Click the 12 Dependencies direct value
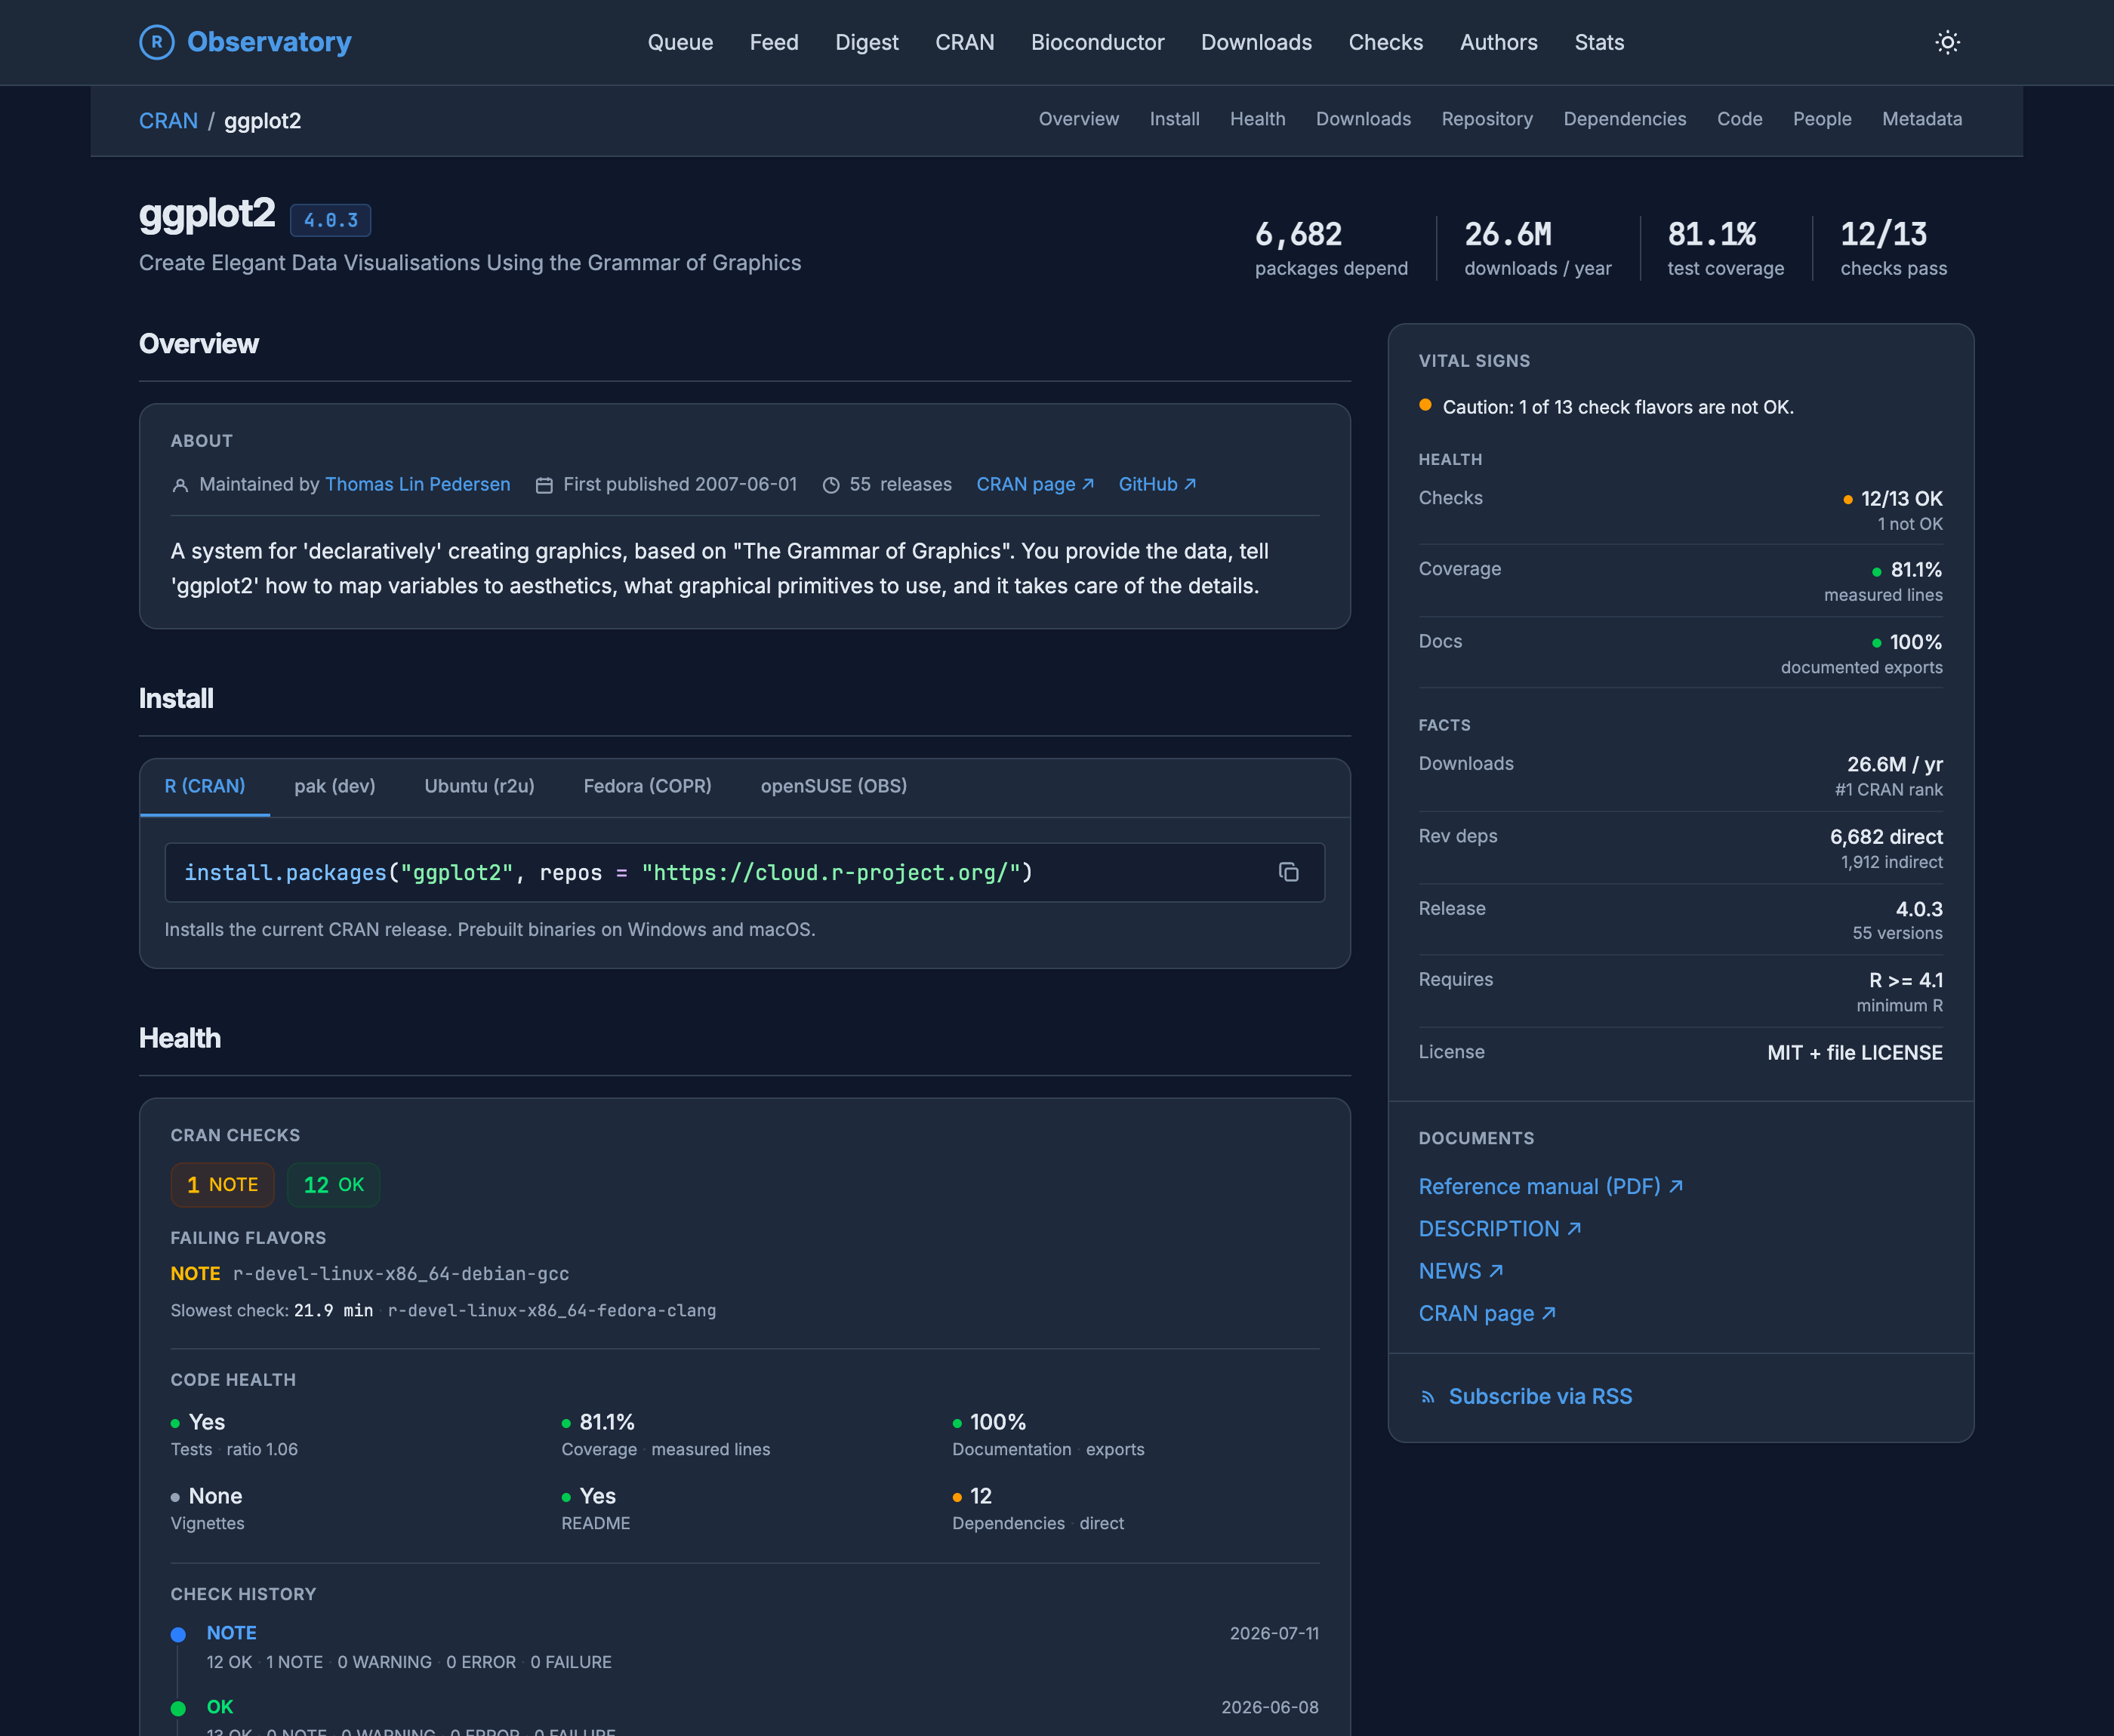The height and width of the screenshot is (1736, 2114). tap(980, 1496)
